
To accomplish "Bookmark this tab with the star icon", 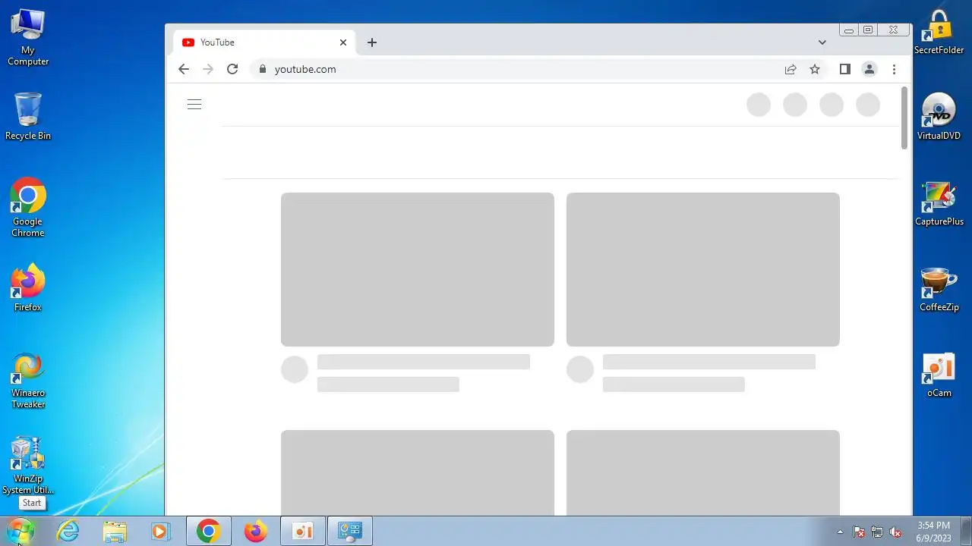I will [815, 69].
